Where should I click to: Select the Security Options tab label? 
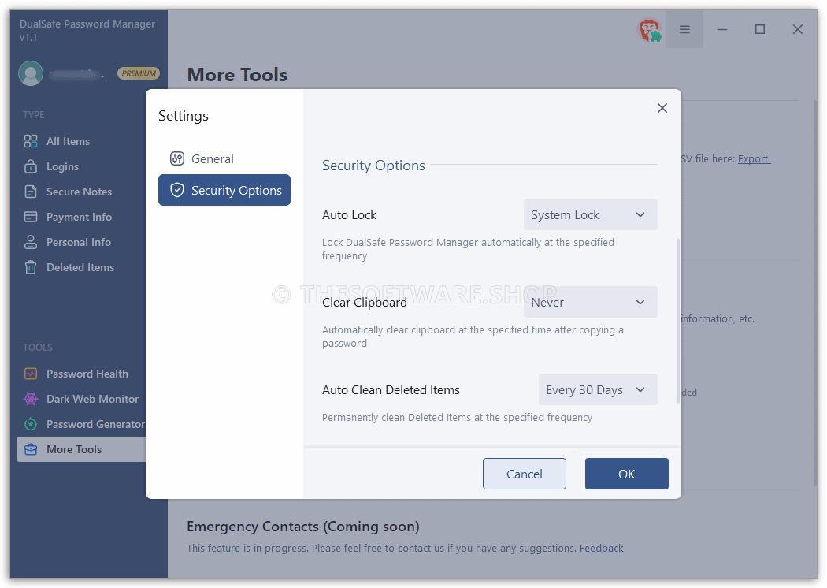point(236,191)
